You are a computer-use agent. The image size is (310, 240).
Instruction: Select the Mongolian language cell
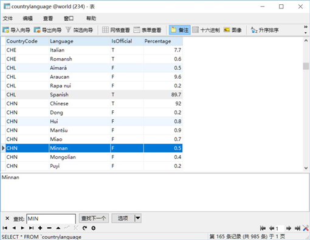tap(80, 157)
